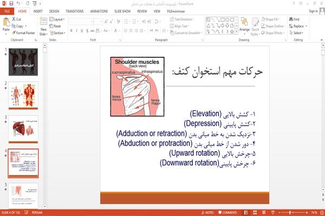Click the Undo arrow icon
The height and width of the screenshot is (216, 325).
[x=18, y=3]
